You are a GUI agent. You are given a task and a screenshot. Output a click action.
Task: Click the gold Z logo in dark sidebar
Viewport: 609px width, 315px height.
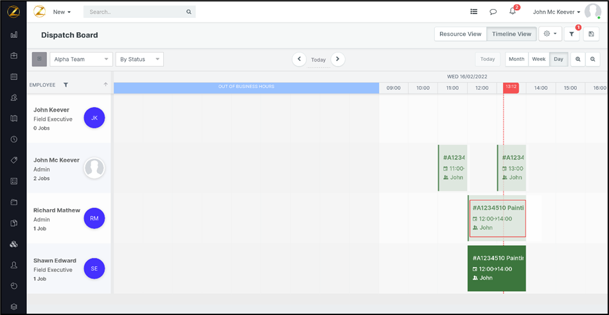pos(14,12)
